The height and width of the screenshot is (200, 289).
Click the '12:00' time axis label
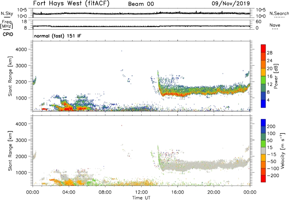[x=141, y=192]
